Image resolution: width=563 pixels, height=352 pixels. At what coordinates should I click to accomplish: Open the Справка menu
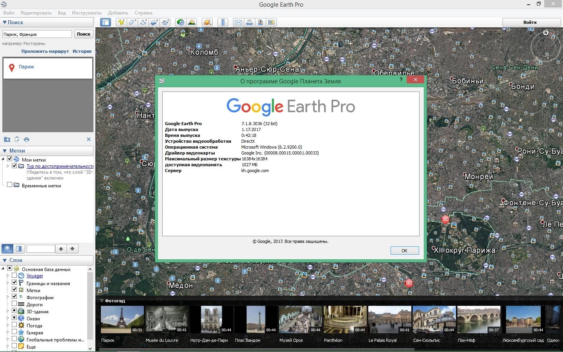pos(143,13)
